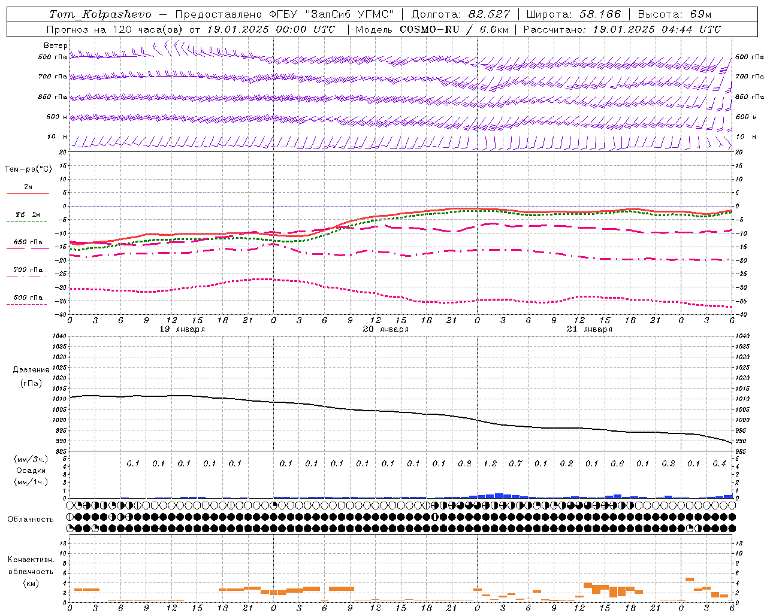Click the Td 2м dew point legend entry
Screen dimensions: 767x613
[28, 214]
